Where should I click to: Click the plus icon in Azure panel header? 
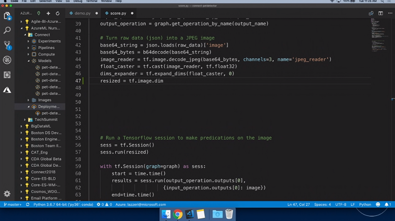[x=48, y=13]
